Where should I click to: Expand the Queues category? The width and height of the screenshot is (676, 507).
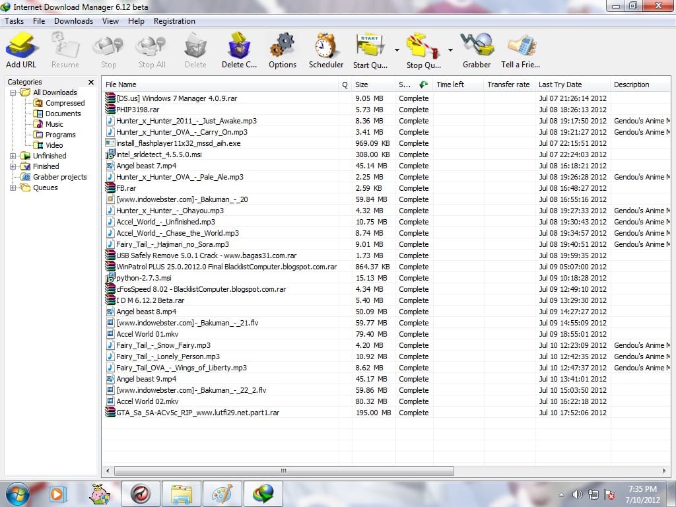tap(14, 187)
